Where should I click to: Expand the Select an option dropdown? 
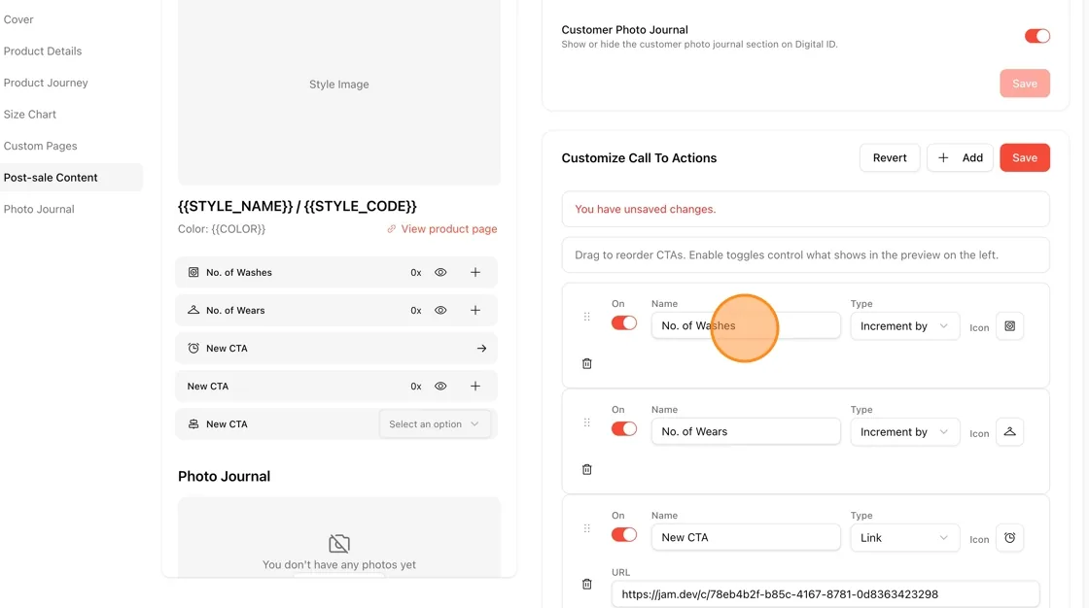[x=435, y=424]
